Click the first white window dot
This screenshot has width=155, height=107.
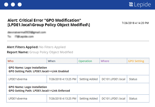(6, 5)
